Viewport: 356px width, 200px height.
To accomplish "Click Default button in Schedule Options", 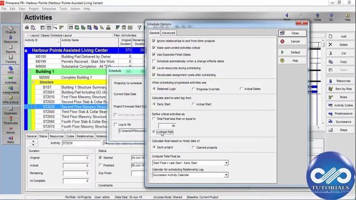I will (293, 52).
